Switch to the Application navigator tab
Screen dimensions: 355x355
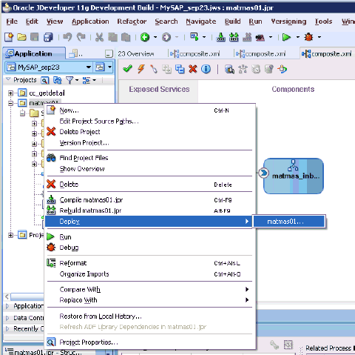point(33,53)
